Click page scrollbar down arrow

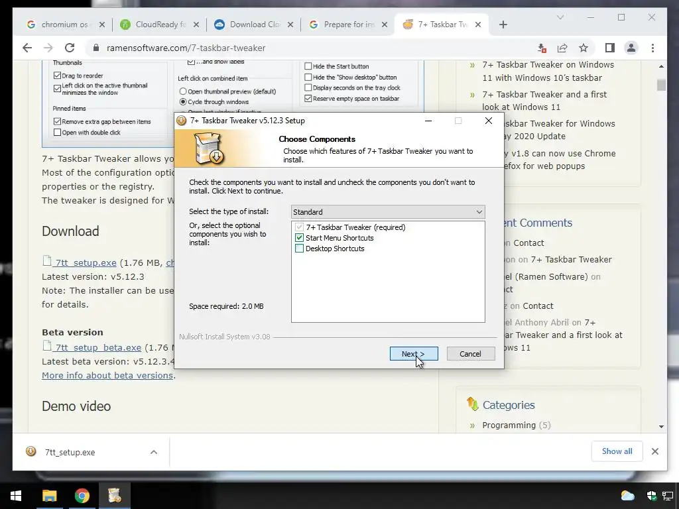coord(661,427)
